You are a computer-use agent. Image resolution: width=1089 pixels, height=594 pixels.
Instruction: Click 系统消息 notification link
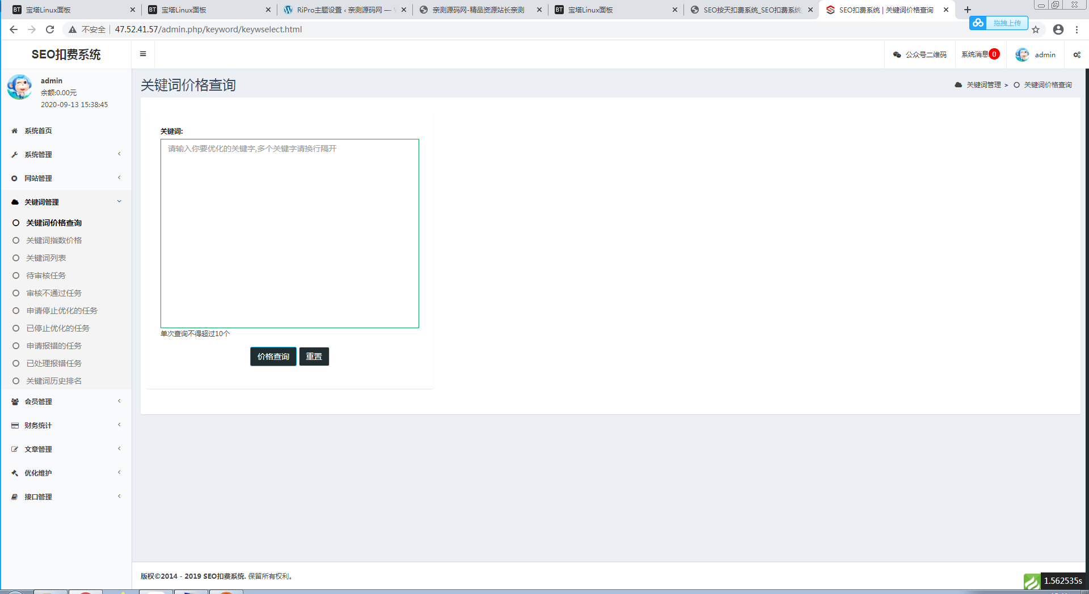[x=980, y=54]
